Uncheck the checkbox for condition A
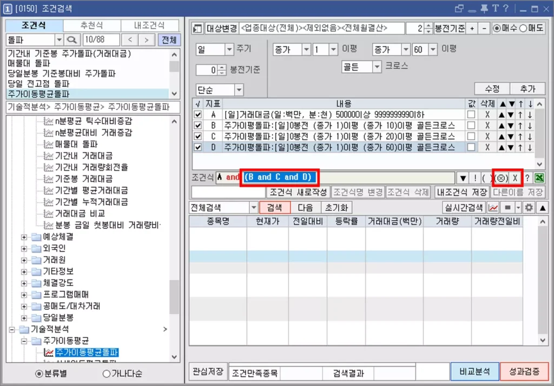554x386 pixels. coord(198,115)
